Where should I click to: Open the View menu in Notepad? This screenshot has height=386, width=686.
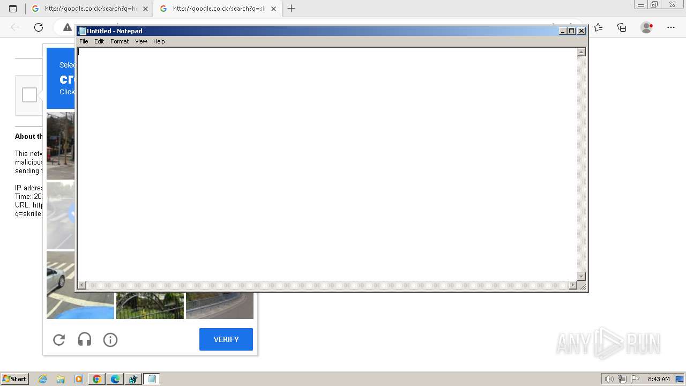(141, 41)
